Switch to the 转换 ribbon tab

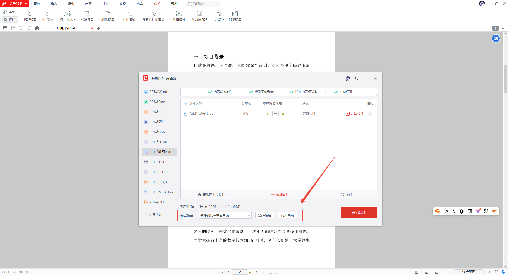123,4
